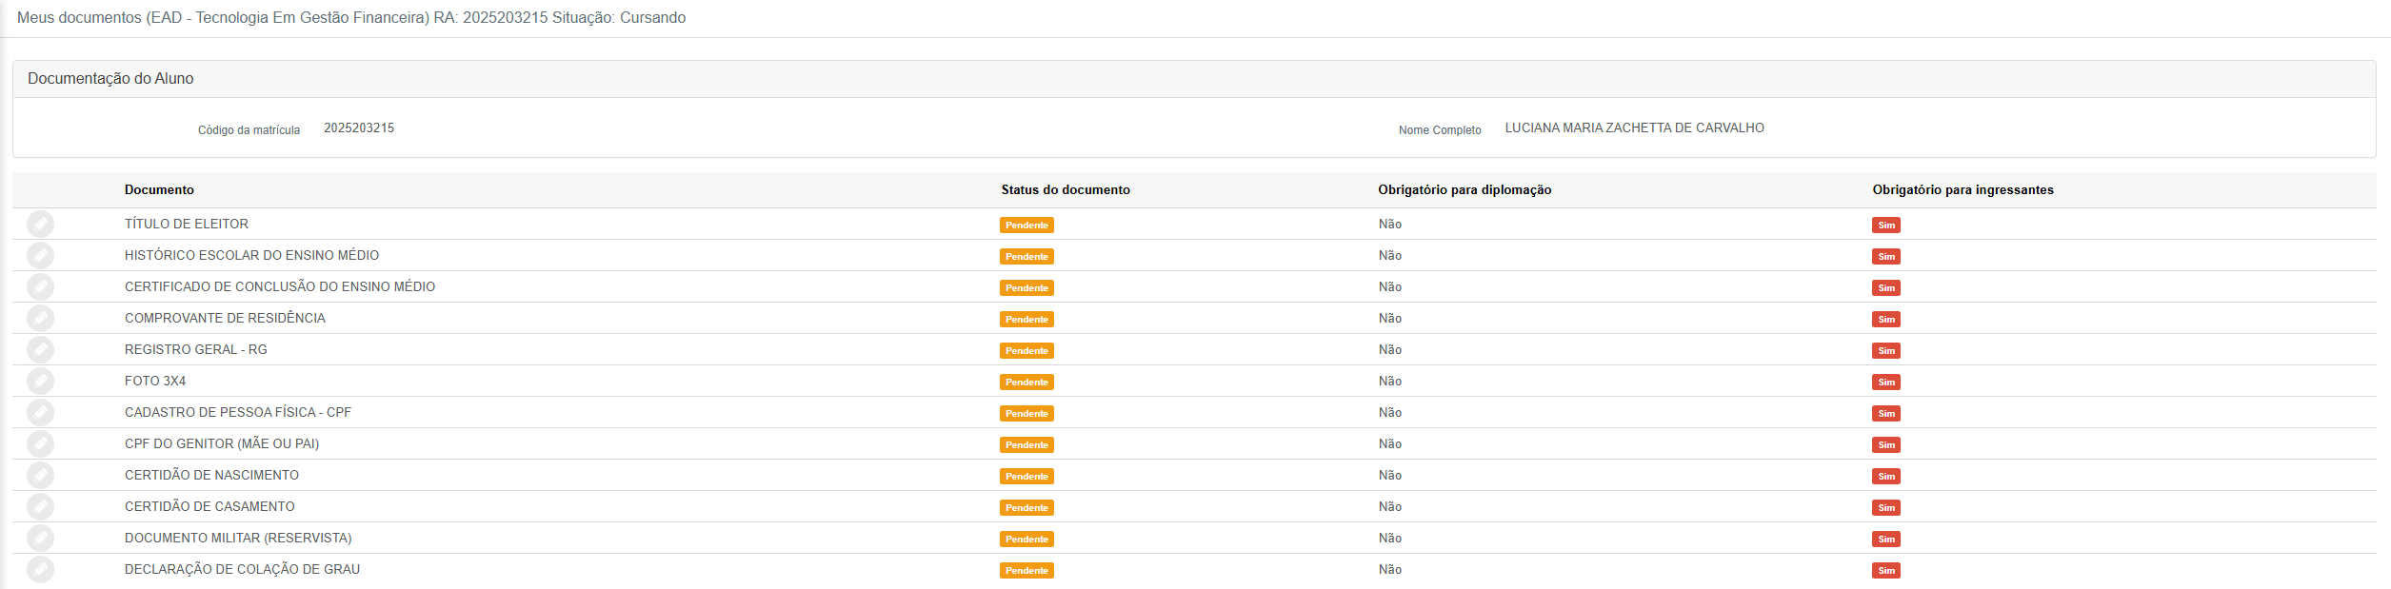Click edit icon for CERTIDÃO DE CASAMENTO
The height and width of the screenshot is (589, 2391).
40,507
